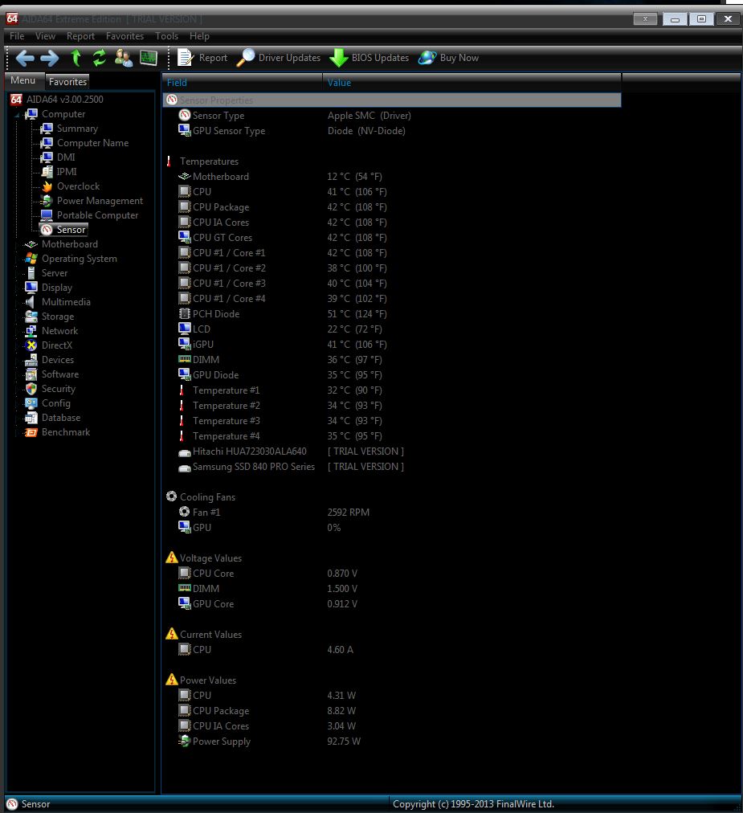
Task: Click the Value column header
Action: point(472,83)
